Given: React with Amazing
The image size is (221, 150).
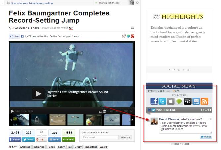Looking at the screenshot, I should point(25,147).
